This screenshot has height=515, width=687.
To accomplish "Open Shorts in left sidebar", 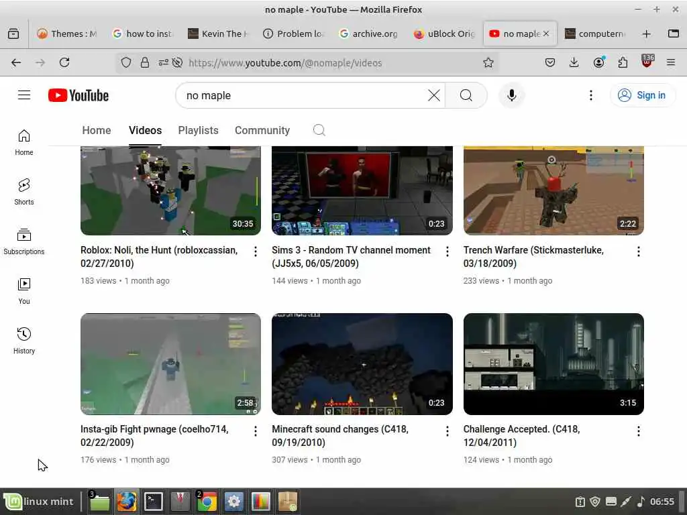I will (x=24, y=192).
